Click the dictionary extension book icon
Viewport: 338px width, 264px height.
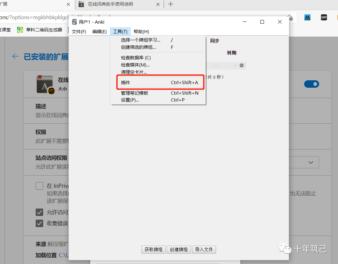tap(45, 84)
